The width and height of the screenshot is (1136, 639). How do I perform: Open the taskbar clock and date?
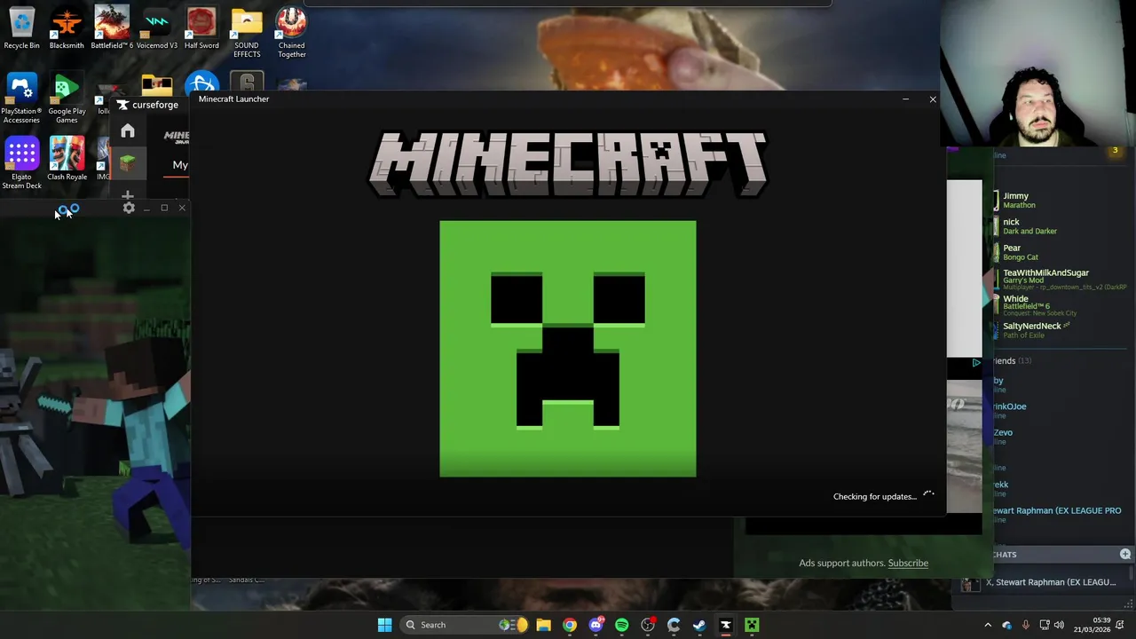[1092, 625]
